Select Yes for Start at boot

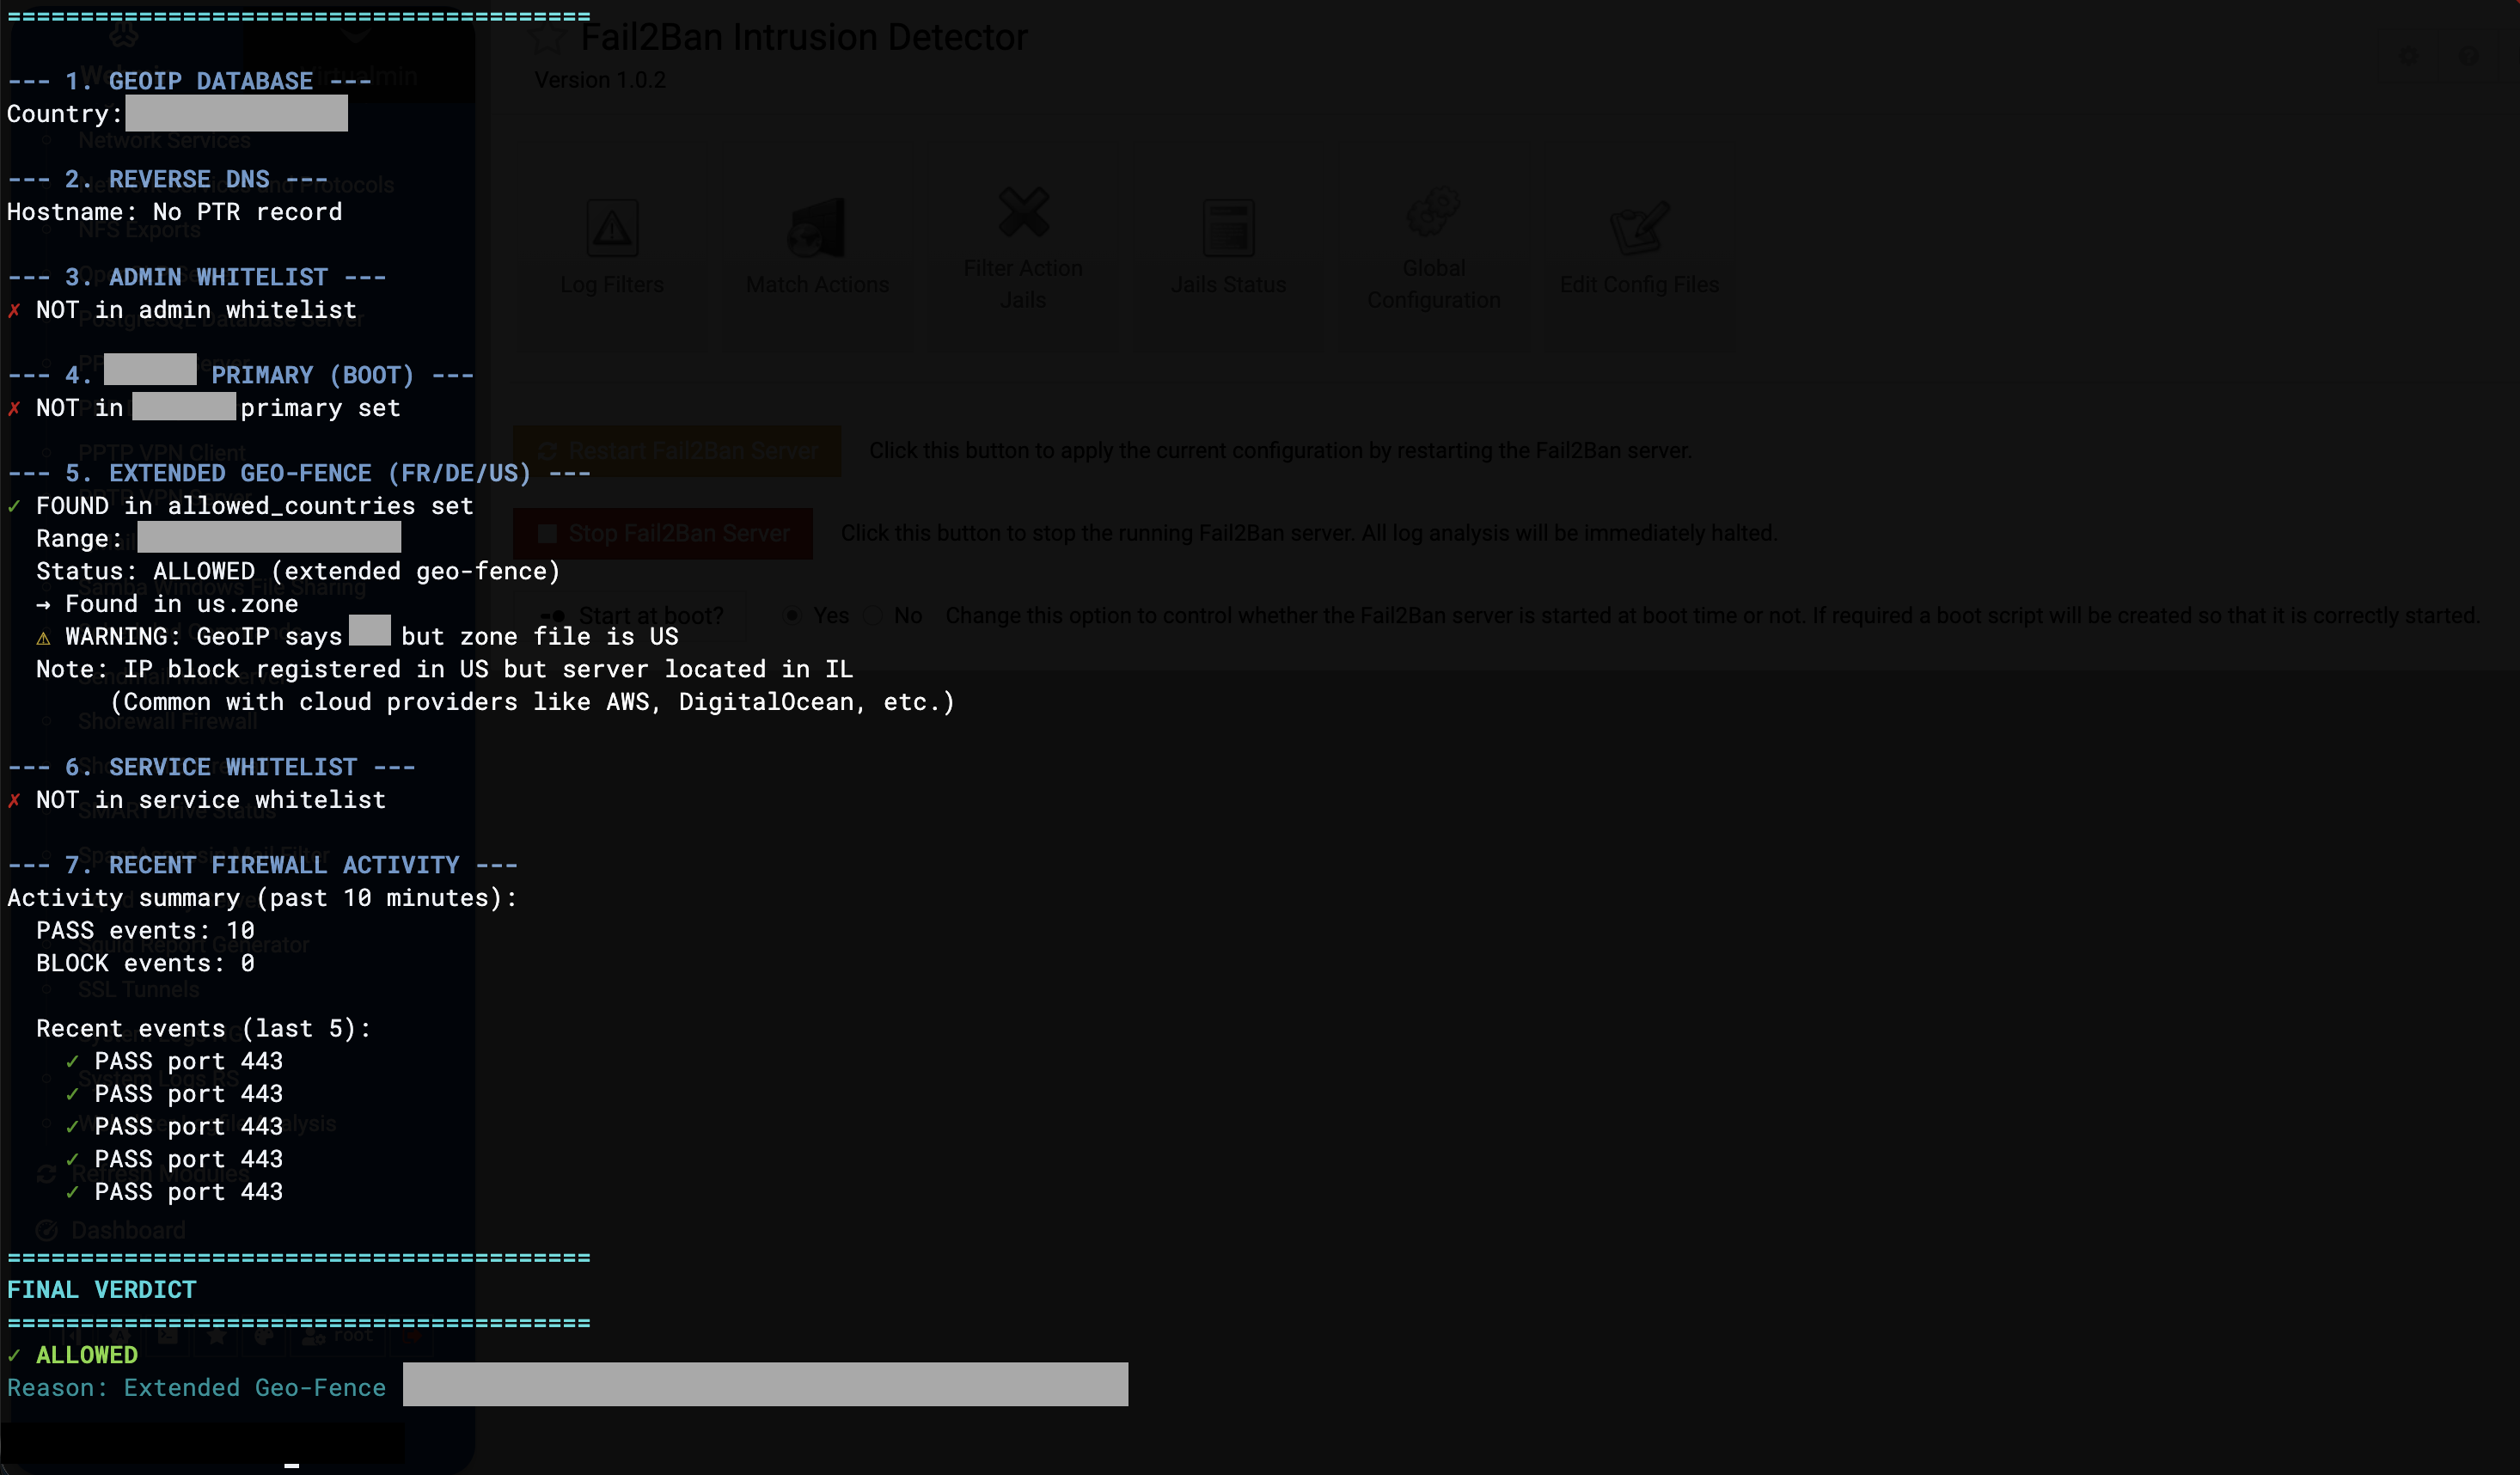click(792, 616)
